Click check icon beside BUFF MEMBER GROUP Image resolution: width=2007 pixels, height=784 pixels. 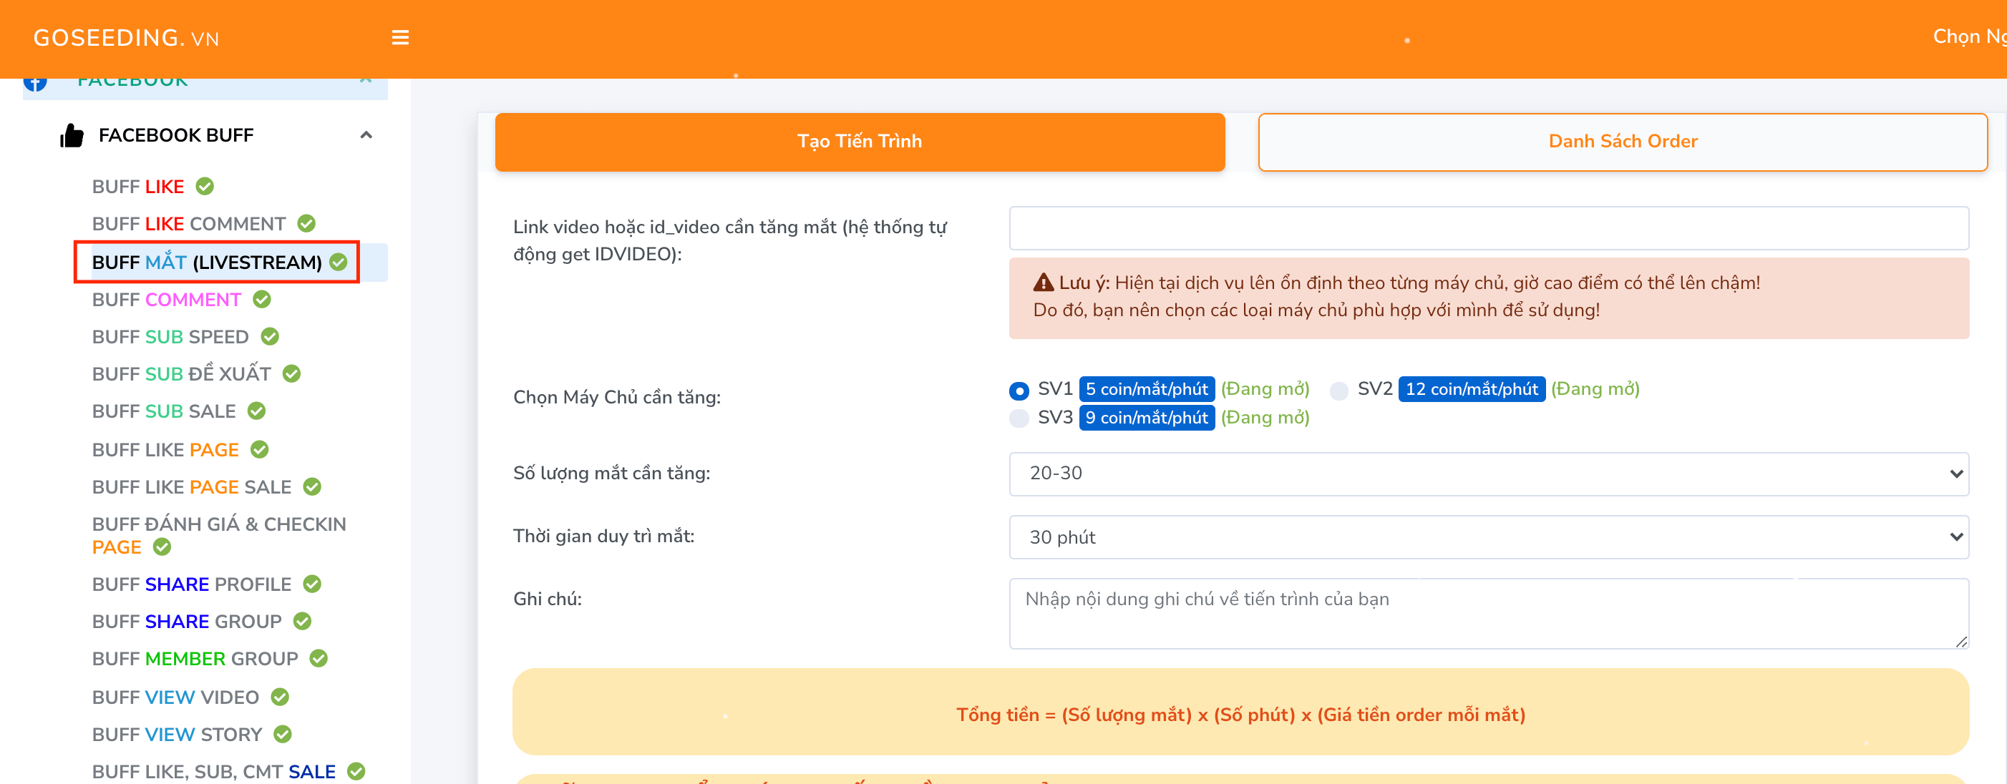click(319, 658)
